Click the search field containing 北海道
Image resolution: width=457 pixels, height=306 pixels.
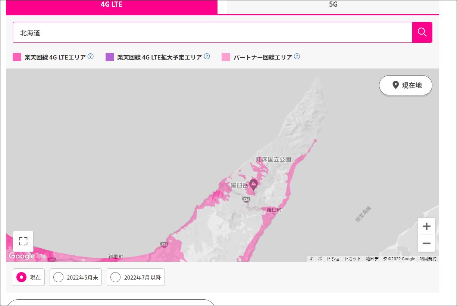212,32
